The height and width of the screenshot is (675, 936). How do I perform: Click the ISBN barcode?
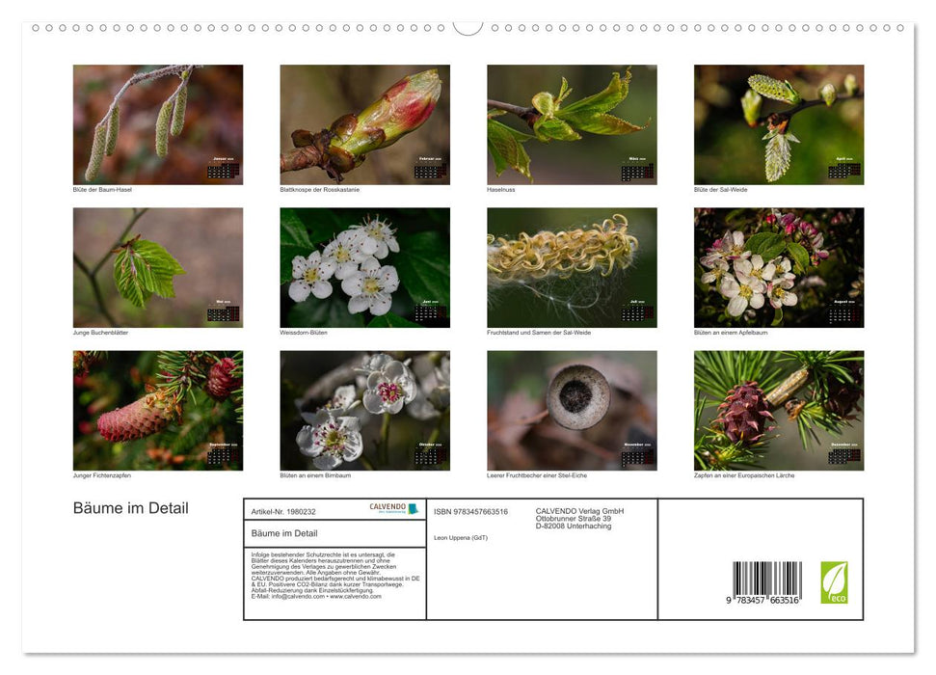766,583
